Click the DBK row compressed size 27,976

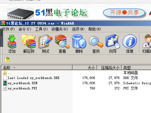pyautogui.click(x=114, y=78)
